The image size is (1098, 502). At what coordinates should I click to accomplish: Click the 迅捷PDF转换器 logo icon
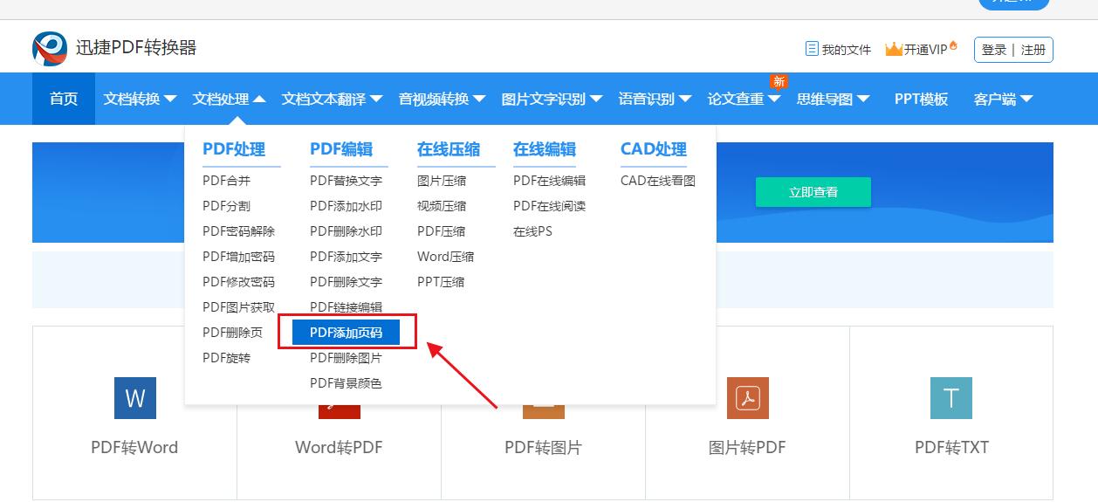(50, 49)
